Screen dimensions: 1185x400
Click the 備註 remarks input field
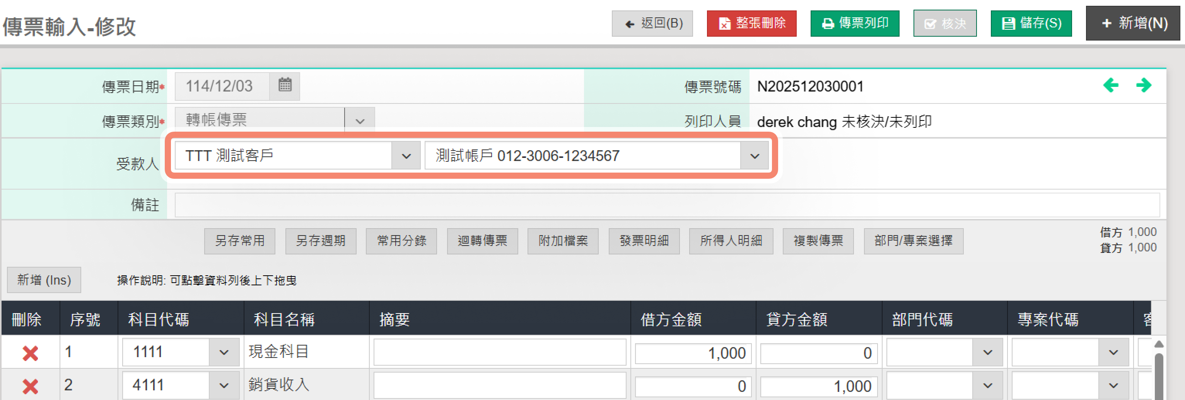[x=667, y=205]
